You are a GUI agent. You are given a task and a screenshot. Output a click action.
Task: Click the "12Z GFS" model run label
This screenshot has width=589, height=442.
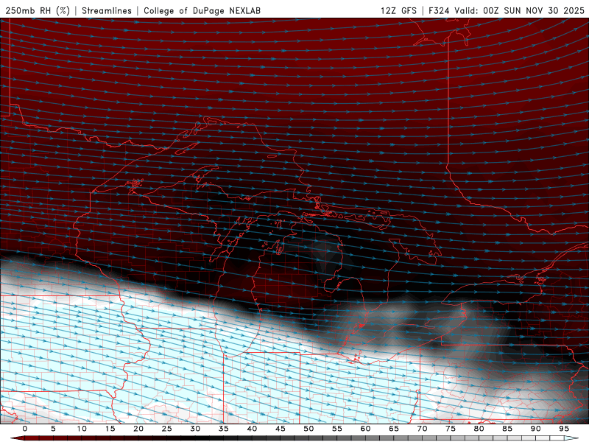[398, 10]
